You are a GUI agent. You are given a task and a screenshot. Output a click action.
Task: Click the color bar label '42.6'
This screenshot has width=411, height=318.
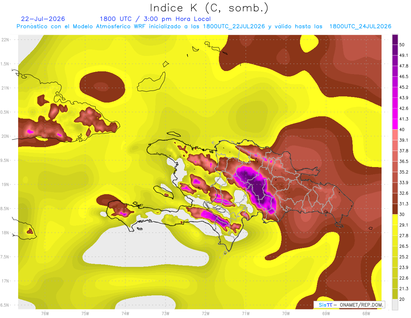click(x=404, y=108)
